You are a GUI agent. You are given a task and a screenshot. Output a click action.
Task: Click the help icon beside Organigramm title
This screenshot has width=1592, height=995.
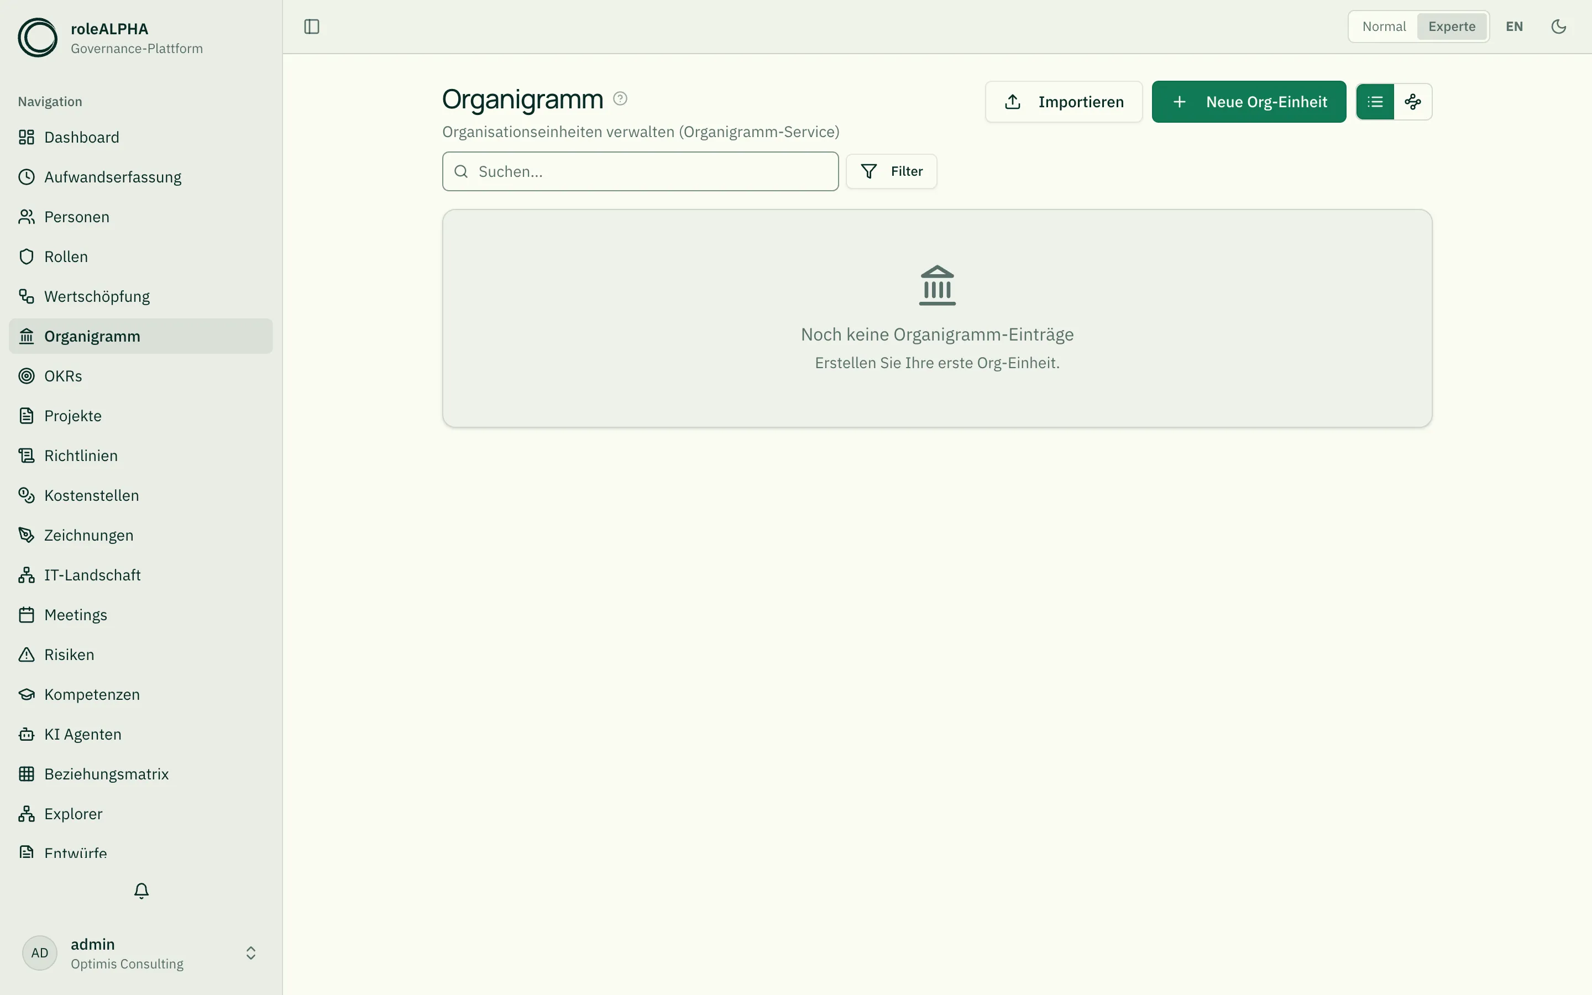pyautogui.click(x=620, y=99)
